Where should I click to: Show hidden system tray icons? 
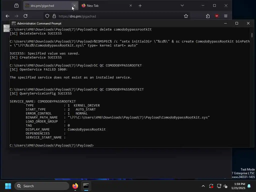pos(203,186)
